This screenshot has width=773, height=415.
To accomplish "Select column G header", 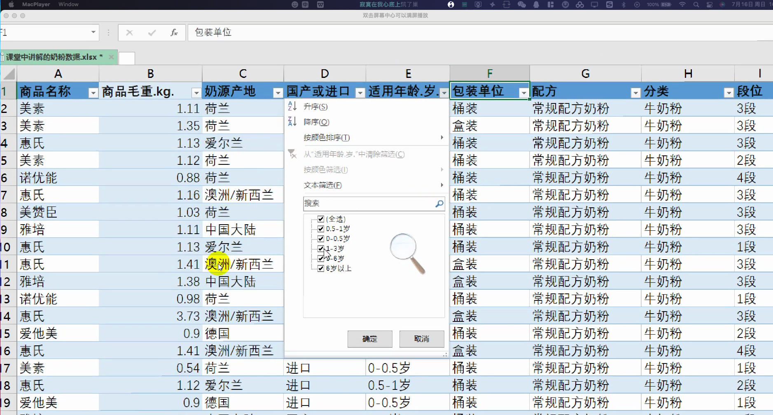I will [x=585, y=74].
